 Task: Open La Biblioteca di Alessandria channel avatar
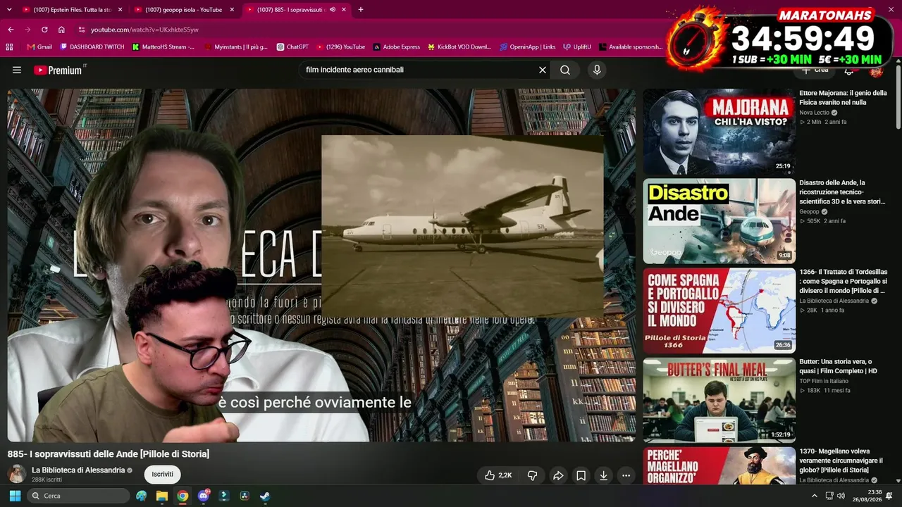tap(17, 474)
